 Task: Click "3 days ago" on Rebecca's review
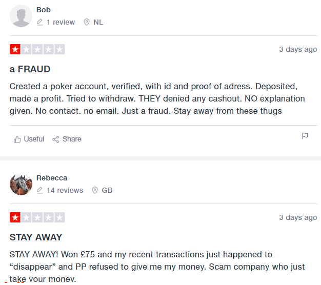click(298, 217)
